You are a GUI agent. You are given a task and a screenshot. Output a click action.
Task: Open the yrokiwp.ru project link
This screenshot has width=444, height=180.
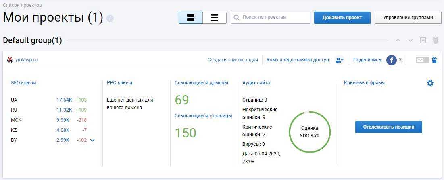click(27, 60)
